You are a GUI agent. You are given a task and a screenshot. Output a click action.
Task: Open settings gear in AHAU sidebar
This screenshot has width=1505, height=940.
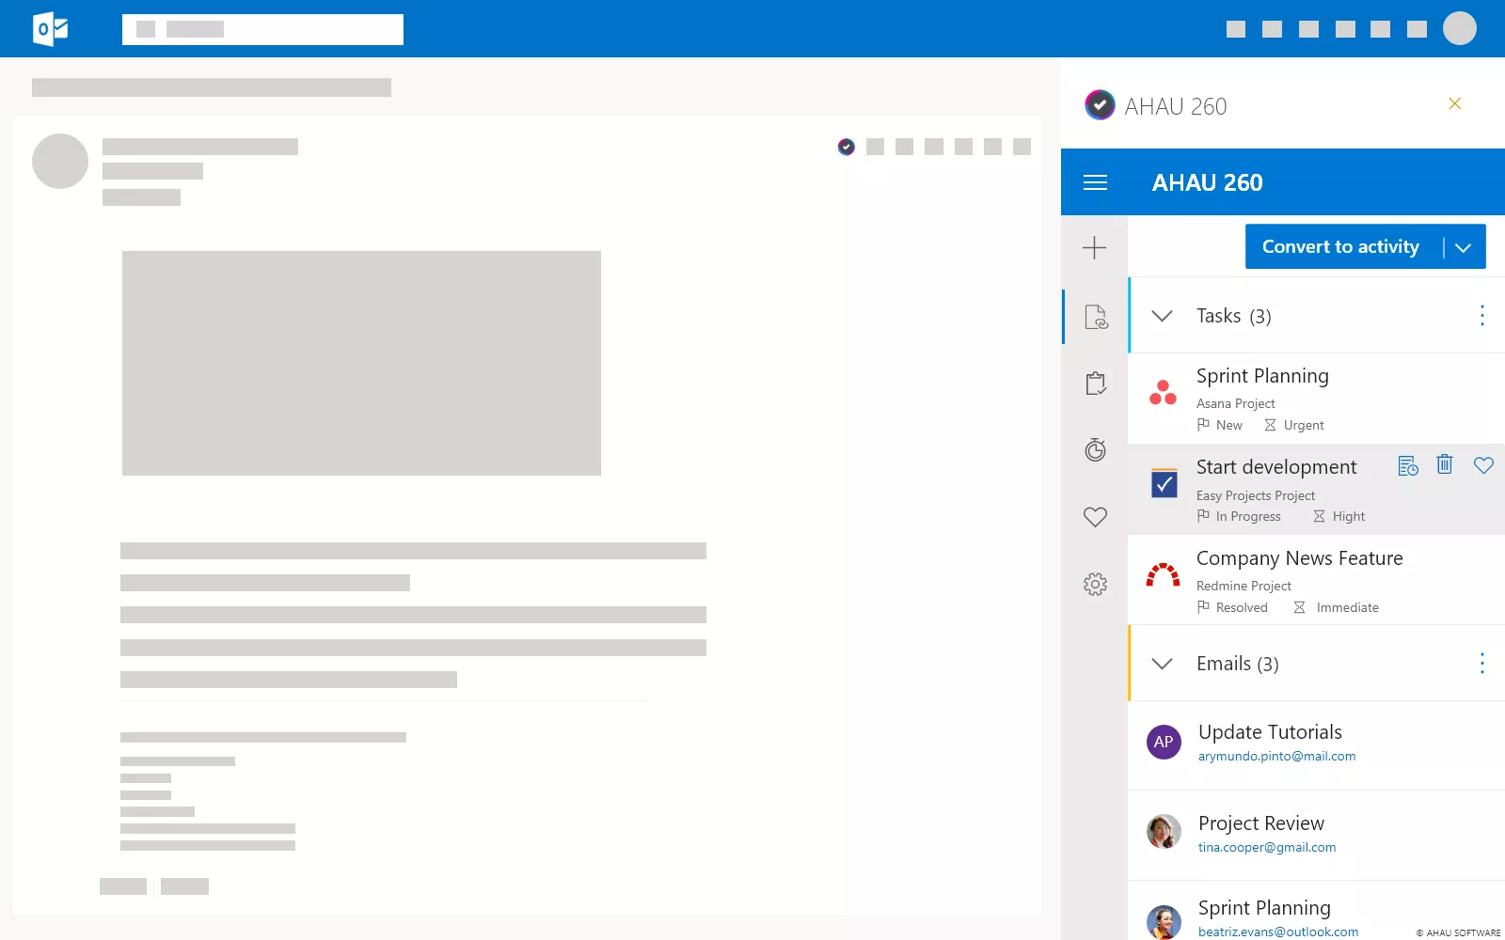click(1095, 585)
